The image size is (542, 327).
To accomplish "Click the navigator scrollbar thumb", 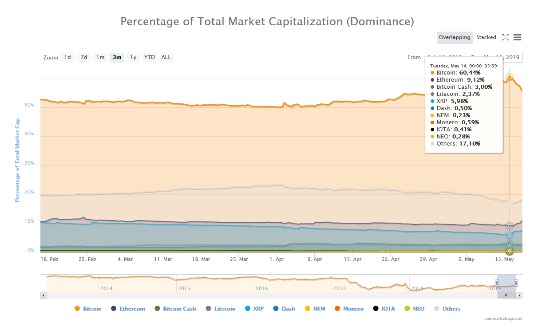I will (506, 295).
